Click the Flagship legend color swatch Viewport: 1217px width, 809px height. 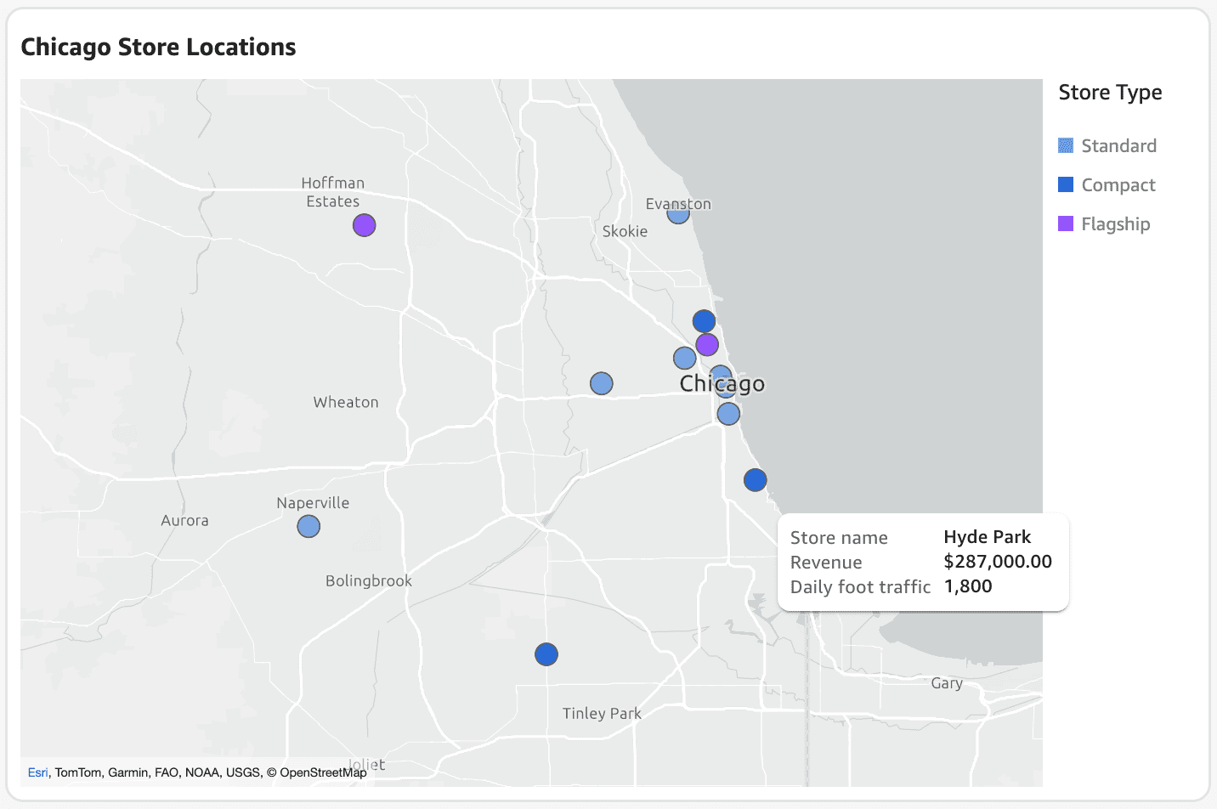coord(1066,223)
